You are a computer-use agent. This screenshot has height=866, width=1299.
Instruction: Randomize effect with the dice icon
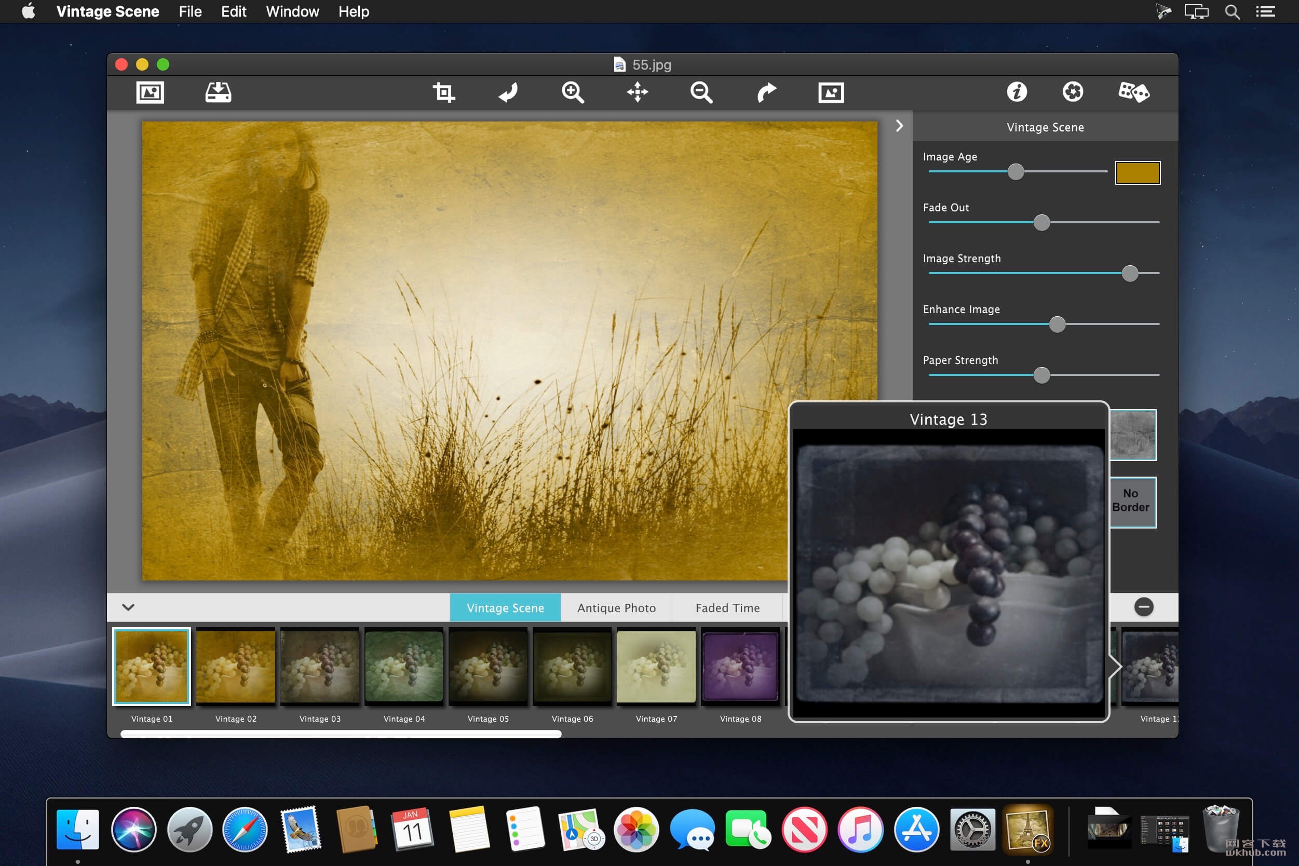point(1134,92)
